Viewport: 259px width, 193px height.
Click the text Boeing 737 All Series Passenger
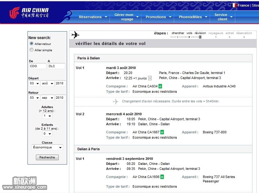pyautogui.click(x=219, y=179)
